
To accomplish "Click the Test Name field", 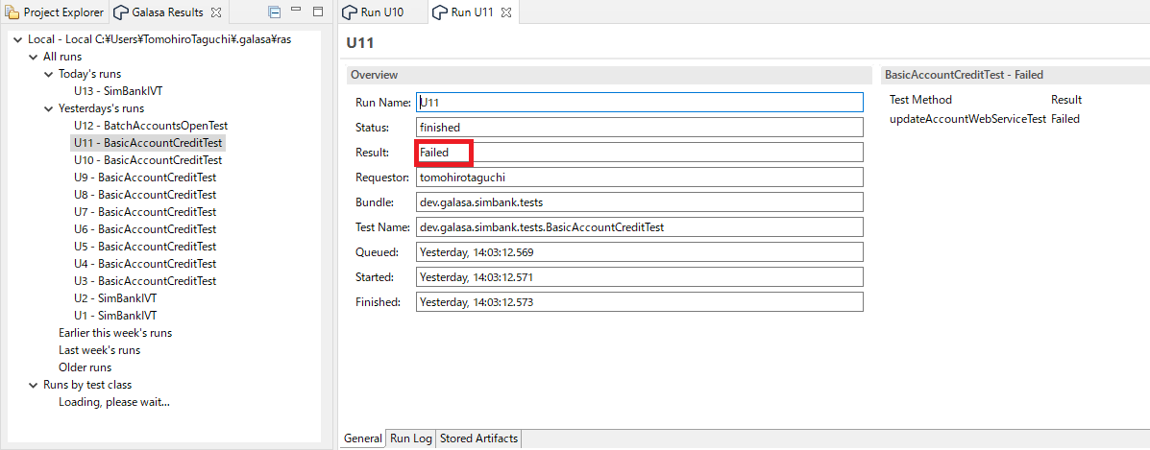I will (640, 227).
